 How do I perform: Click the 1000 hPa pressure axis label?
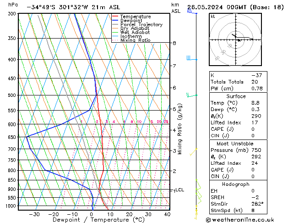click(x=12, y=206)
